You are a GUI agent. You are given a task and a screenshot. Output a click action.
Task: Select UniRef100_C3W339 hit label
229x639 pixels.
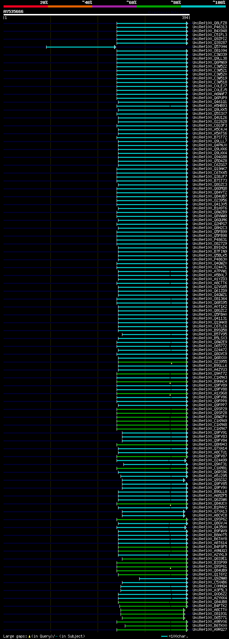[x=210, y=54]
